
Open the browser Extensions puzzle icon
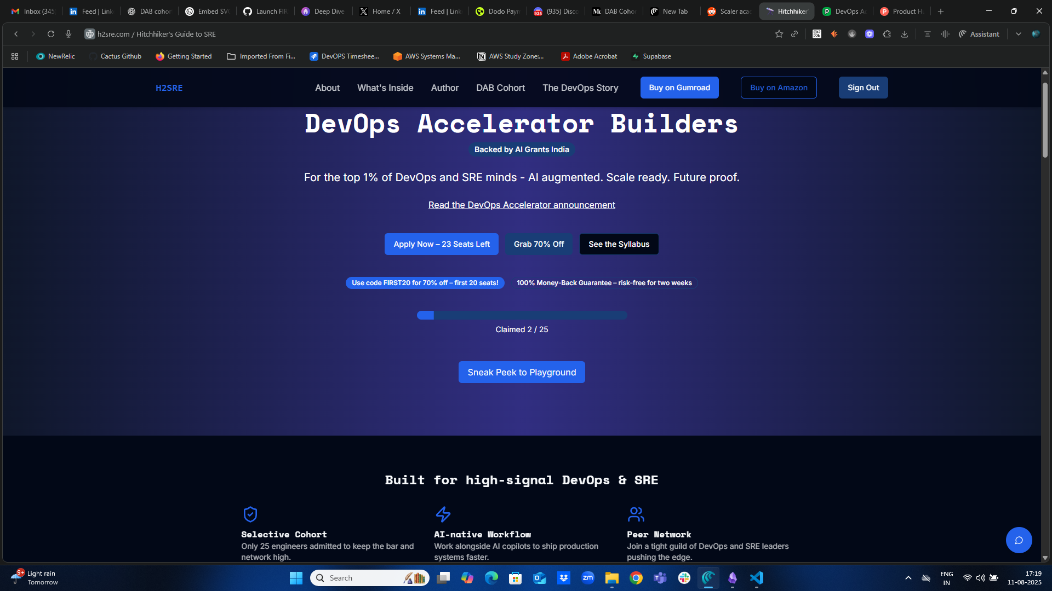point(887,34)
